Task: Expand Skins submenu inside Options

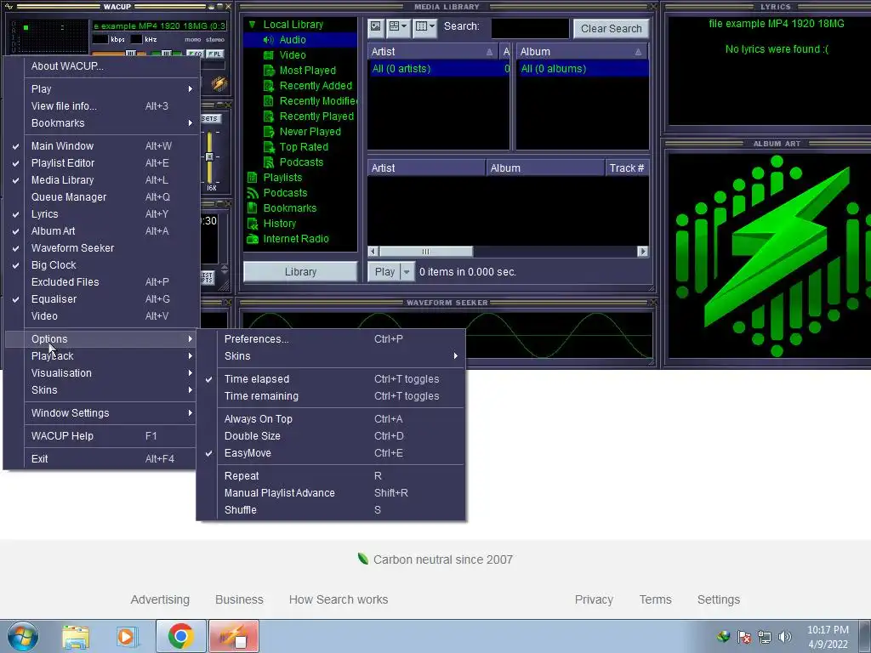Action: pyautogui.click(x=331, y=356)
